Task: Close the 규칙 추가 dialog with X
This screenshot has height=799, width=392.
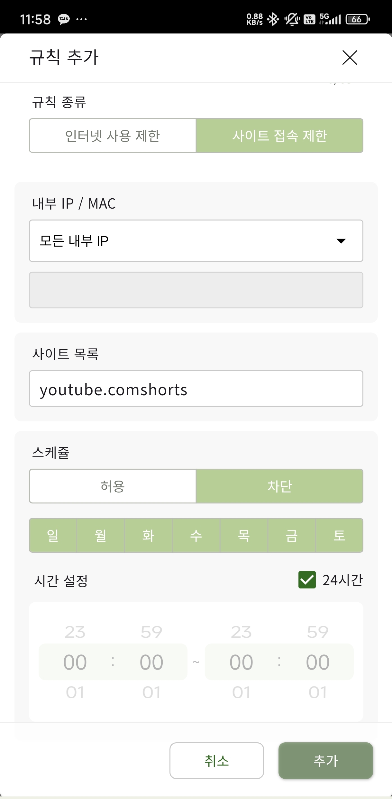Action: [350, 58]
